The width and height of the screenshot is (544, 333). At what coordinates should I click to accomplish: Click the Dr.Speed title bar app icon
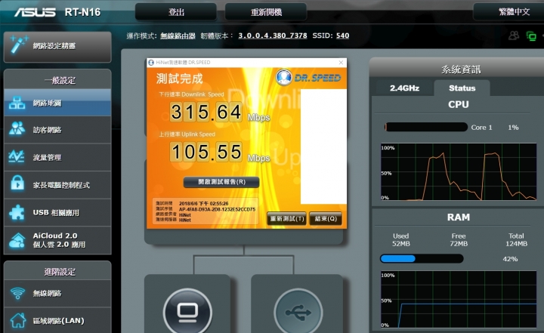pos(151,63)
